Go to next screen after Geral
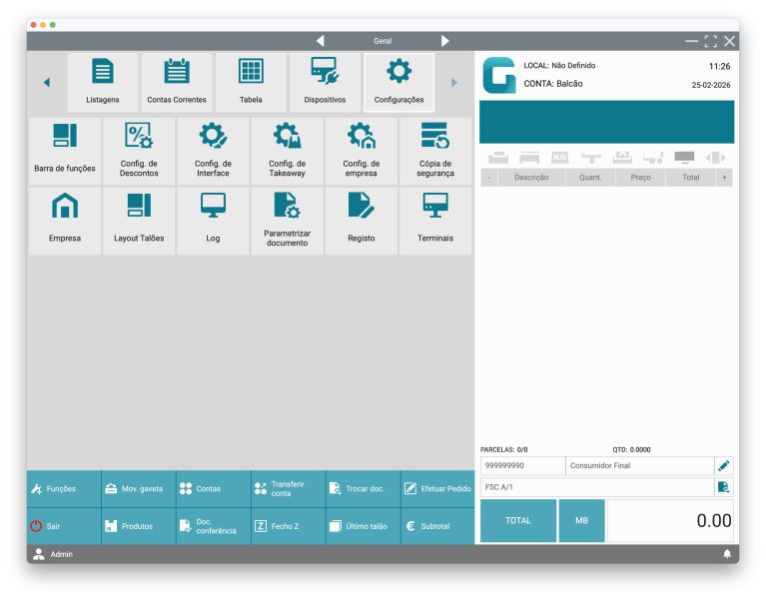 [445, 41]
